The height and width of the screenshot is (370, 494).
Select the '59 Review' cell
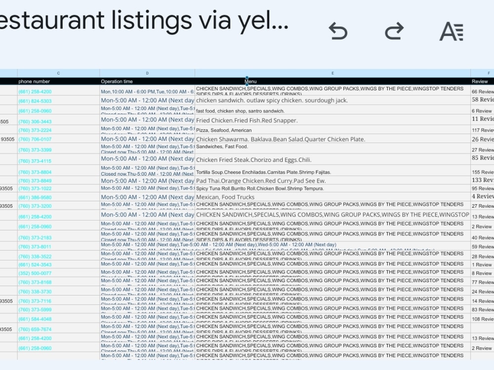click(482, 246)
